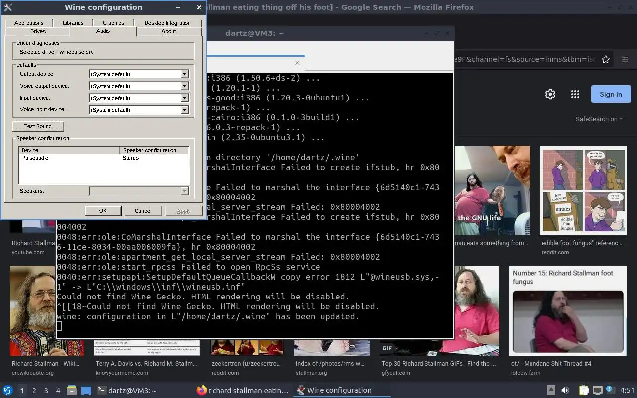Switch to Firefox via the taskbar entry
This screenshot has width=637, height=398.
243,391
